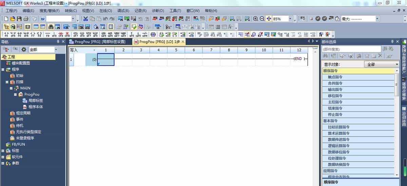
Task: Insert normally-closed contact with F6 icon
Action: click(19, 34)
